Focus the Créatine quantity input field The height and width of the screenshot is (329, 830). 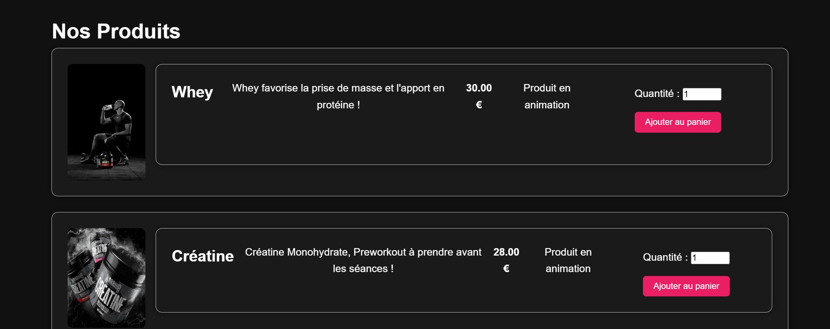point(710,258)
